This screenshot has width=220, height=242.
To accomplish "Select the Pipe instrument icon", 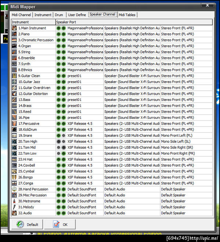I will pos(14,118).
